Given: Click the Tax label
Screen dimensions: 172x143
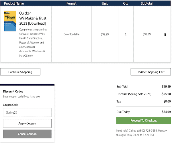Looking at the screenshot, I should tap(119, 102).
